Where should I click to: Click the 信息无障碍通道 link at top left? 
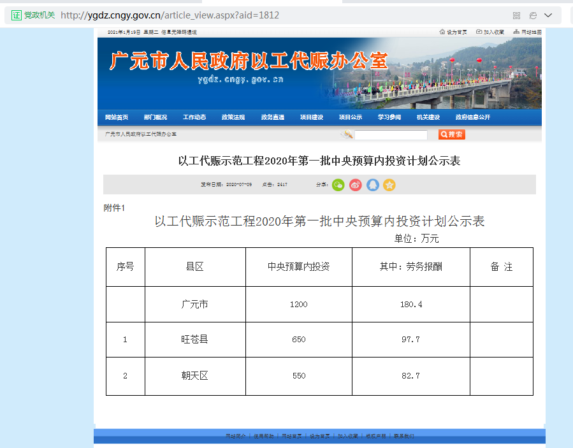coord(179,32)
